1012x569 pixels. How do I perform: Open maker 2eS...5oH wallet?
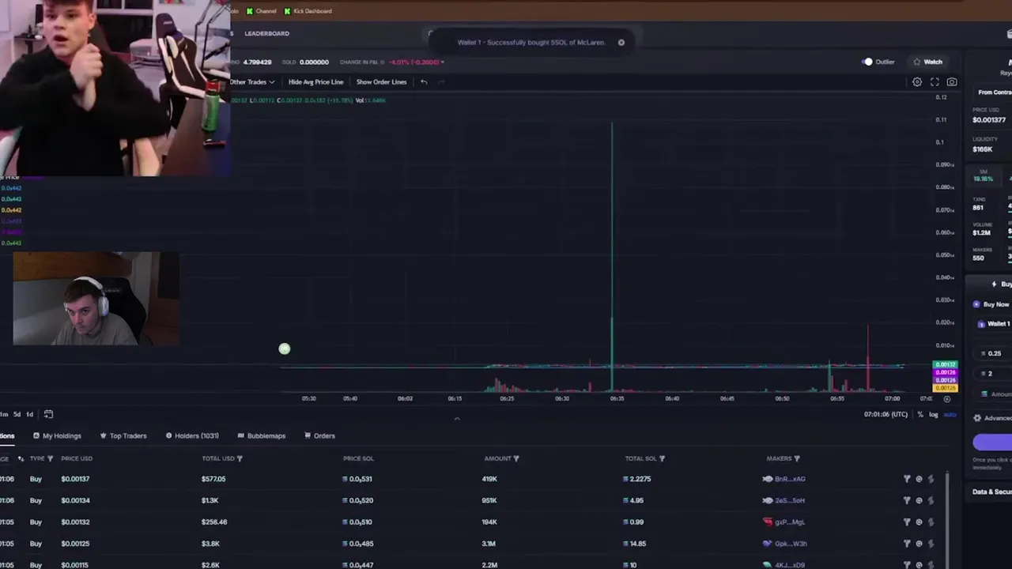click(790, 500)
